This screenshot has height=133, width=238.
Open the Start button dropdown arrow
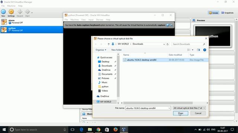click(x=32, y=13)
